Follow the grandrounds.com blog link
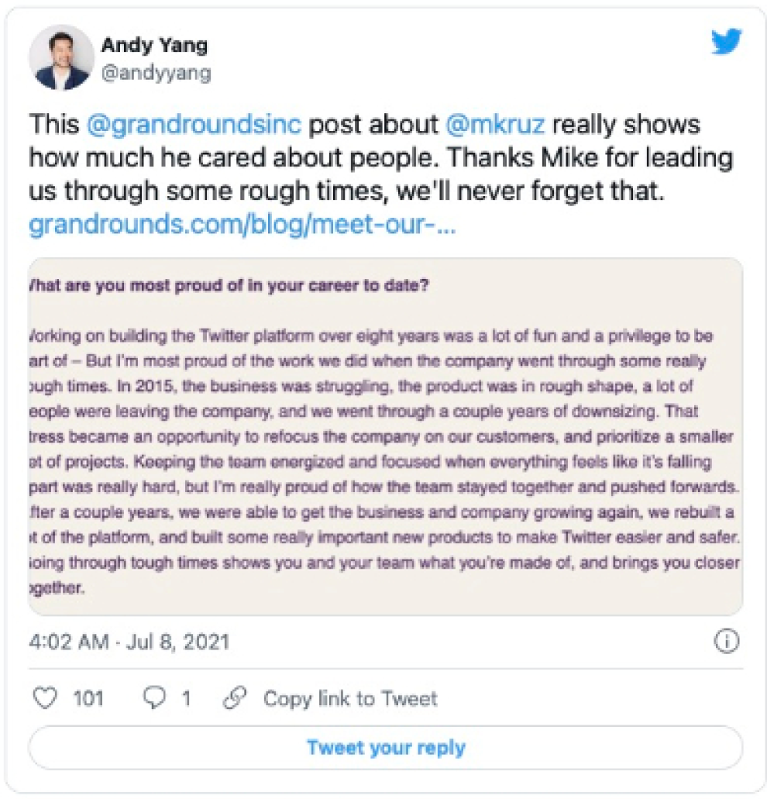 241,225
